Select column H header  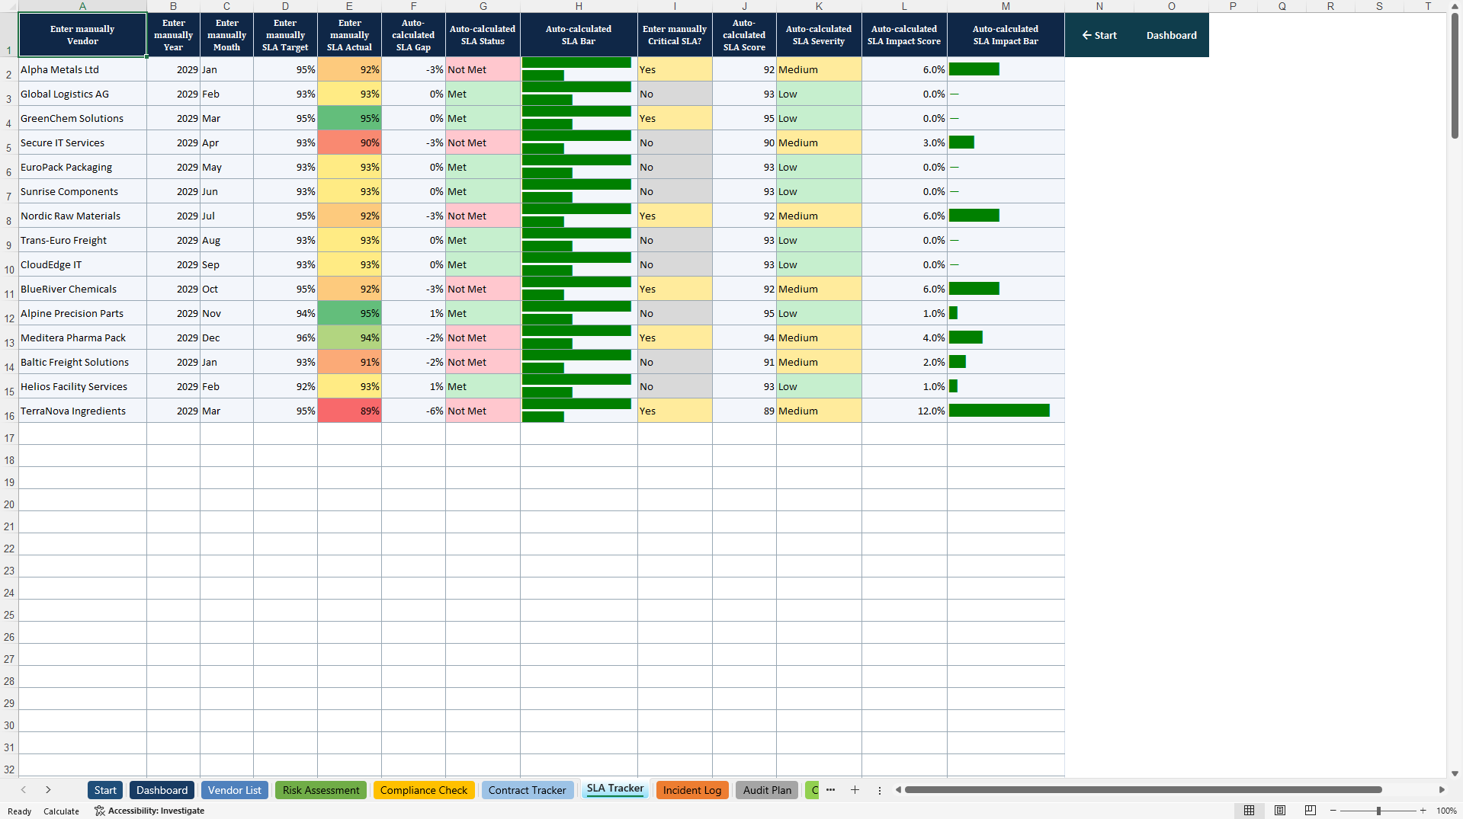579,6
